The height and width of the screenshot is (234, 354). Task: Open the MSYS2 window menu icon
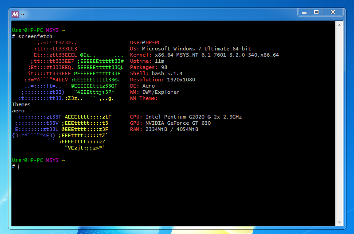[x=15, y=14]
